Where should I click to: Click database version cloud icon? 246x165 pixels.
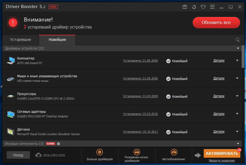point(39,155)
